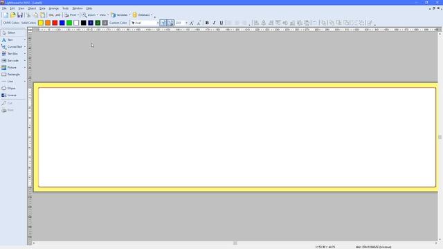
Task: Open the Object menu
Action: (x=32, y=8)
